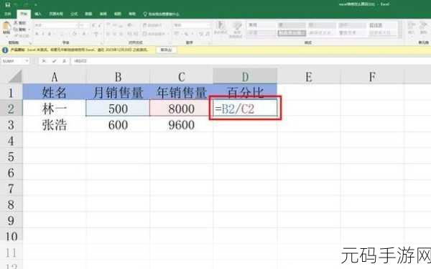Apply the 检查单元格 cell style swatch
This screenshot has height=269, width=431.
coord(292,33)
